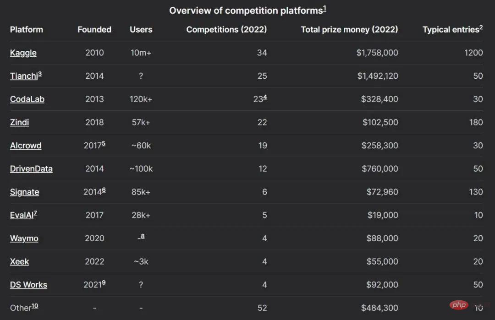The image size is (495, 320).
Task: Open the Signate platform link
Action: (24, 192)
